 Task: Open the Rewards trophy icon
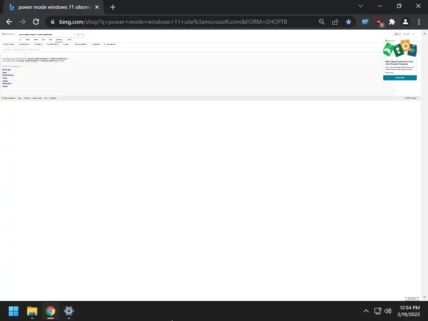pos(408,34)
